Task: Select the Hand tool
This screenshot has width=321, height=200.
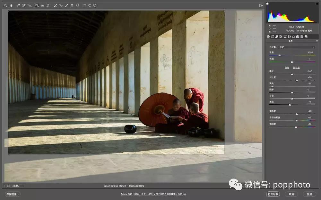Action: 11,5
